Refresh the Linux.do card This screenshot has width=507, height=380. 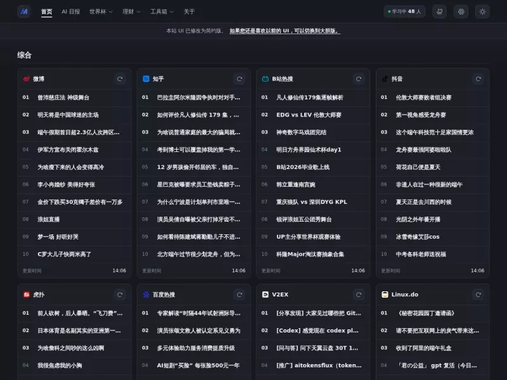point(478,294)
